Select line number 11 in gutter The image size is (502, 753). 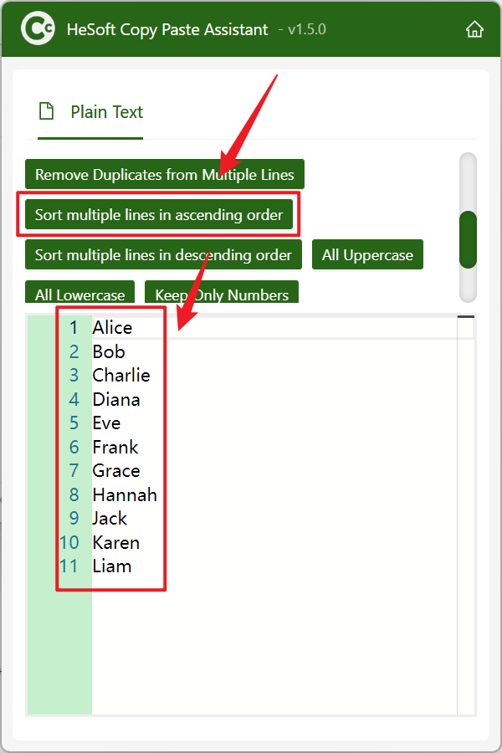tap(69, 566)
